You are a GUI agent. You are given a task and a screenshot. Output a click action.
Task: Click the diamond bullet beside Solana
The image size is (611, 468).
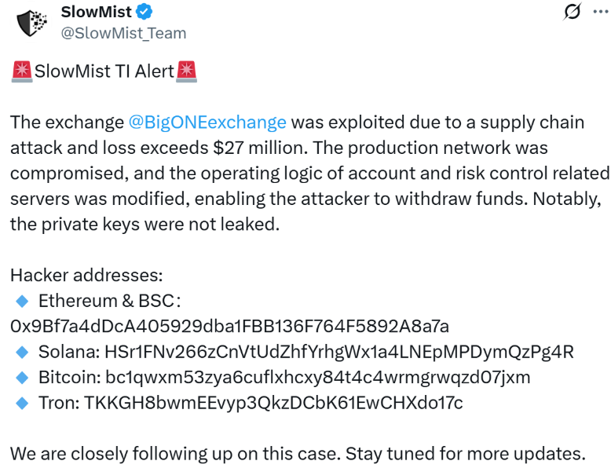(x=21, y=351)
